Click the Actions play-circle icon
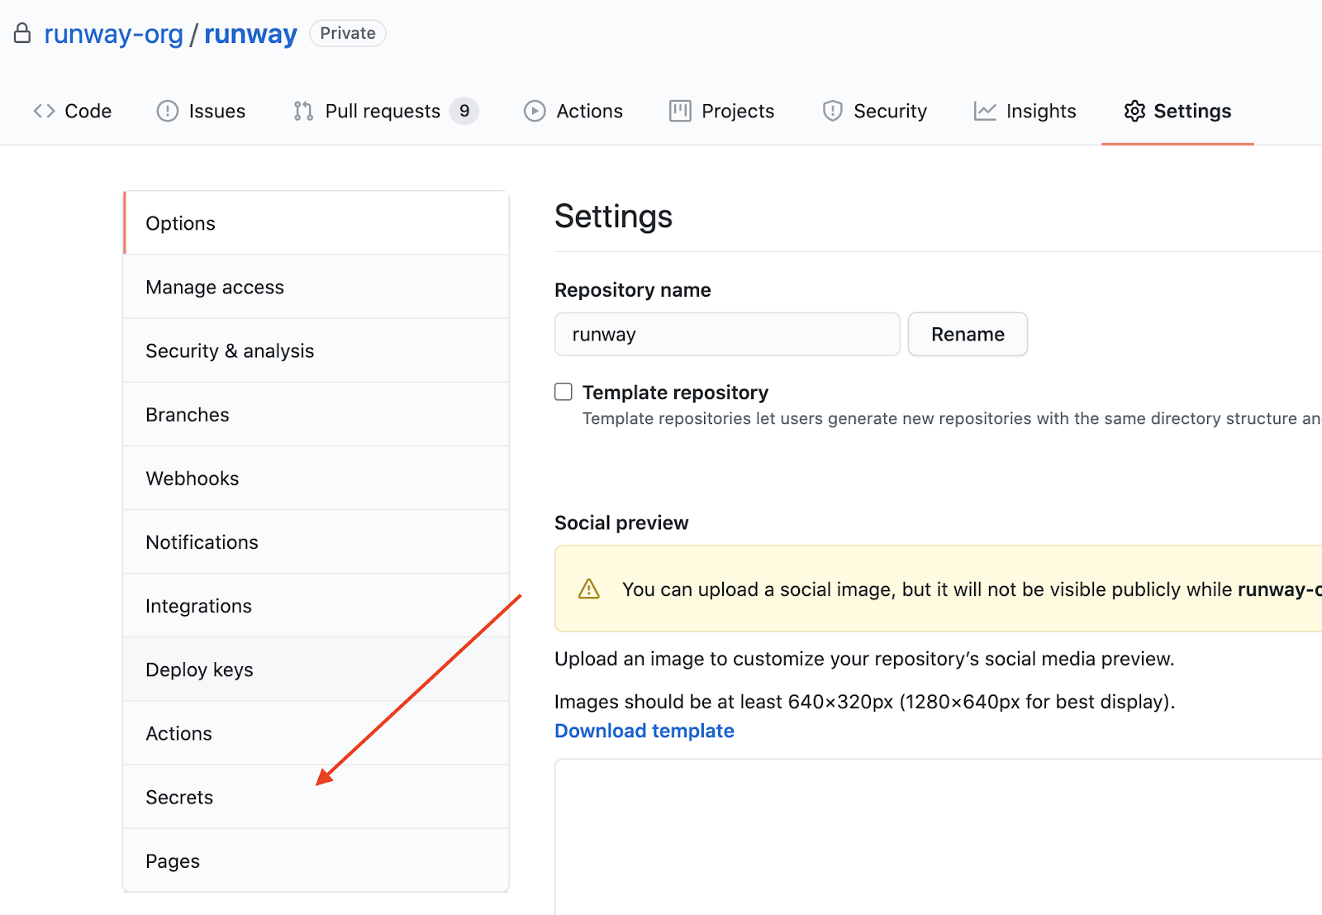The height and width of the screenshot is (915, 1322). 534,110
